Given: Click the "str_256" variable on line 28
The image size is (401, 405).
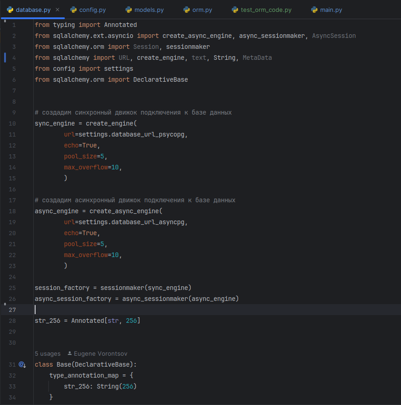Looking at the screenshot, I should [x=47, y=321].
